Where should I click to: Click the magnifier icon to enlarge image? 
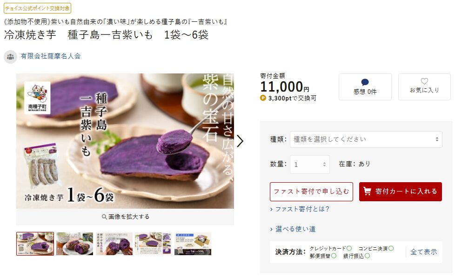[104, 217]
